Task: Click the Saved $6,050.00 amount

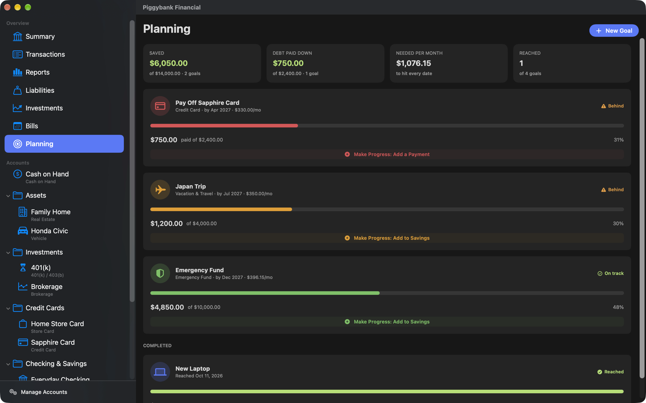Action: pyautogui.click(x=168, y=63)
